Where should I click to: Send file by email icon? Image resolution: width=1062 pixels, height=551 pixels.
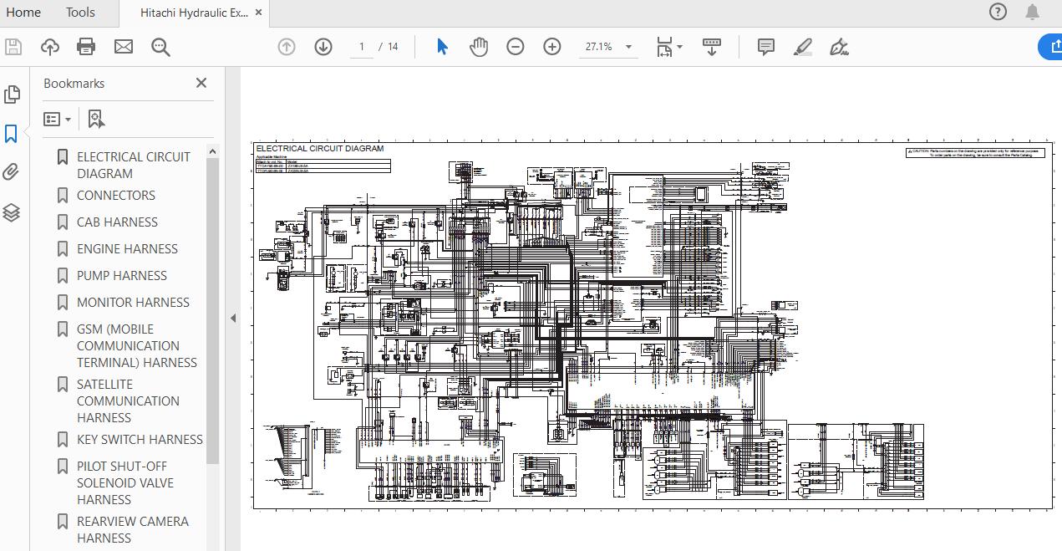point(124,47)
